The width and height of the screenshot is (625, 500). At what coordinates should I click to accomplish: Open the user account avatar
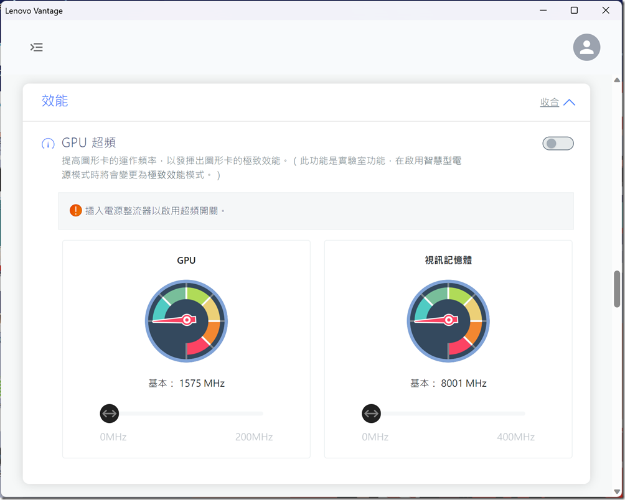pos(586,47)
